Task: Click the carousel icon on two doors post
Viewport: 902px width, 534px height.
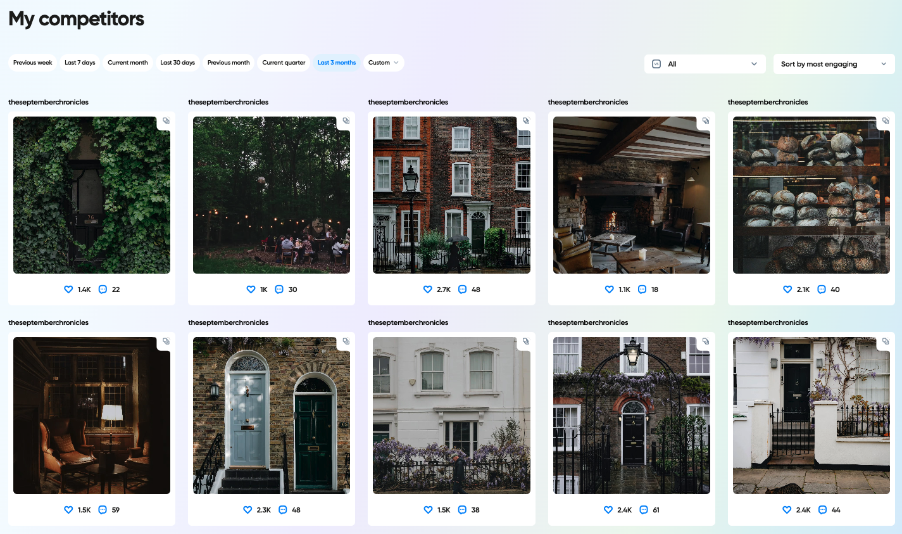Action: coord(346,341)
